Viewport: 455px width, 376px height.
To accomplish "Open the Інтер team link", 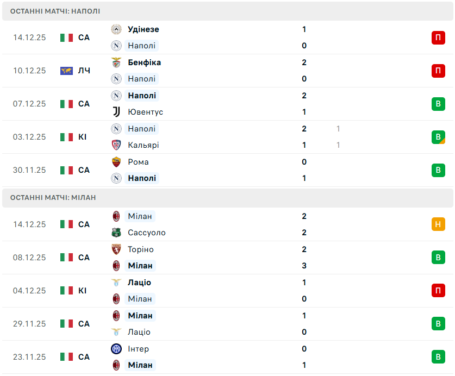I will click(138, 349).
